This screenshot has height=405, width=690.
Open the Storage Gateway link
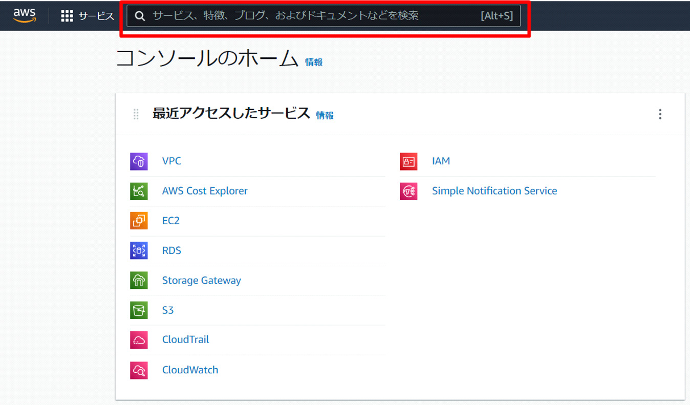[202, 281]
